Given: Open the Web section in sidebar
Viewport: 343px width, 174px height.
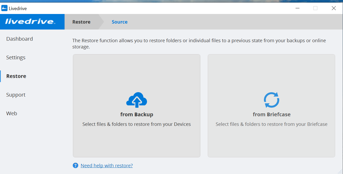Looking at the screenshot, I should (11, 113).
